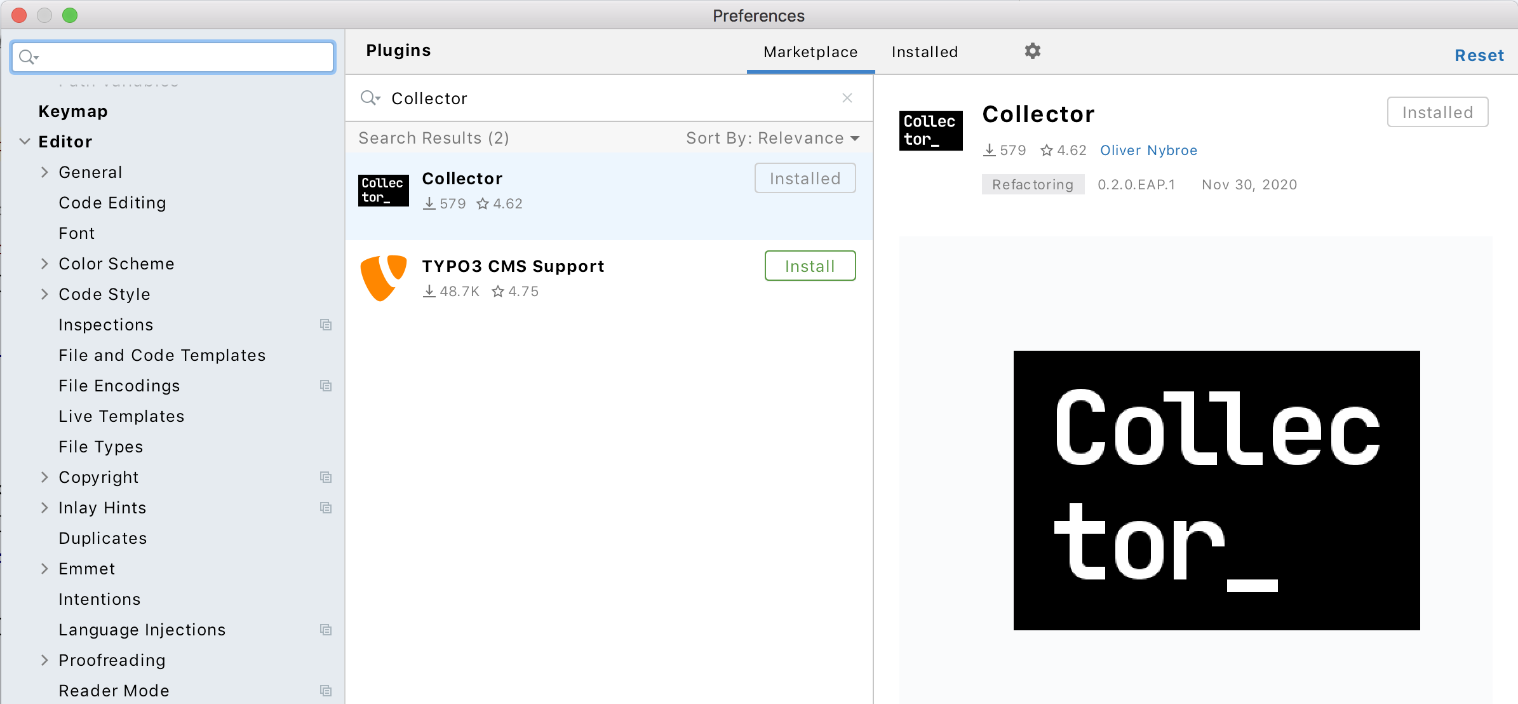Screen dimensions: 1518x704
Task: Expand the Color Scheme settings
Action: coord(46,264)
